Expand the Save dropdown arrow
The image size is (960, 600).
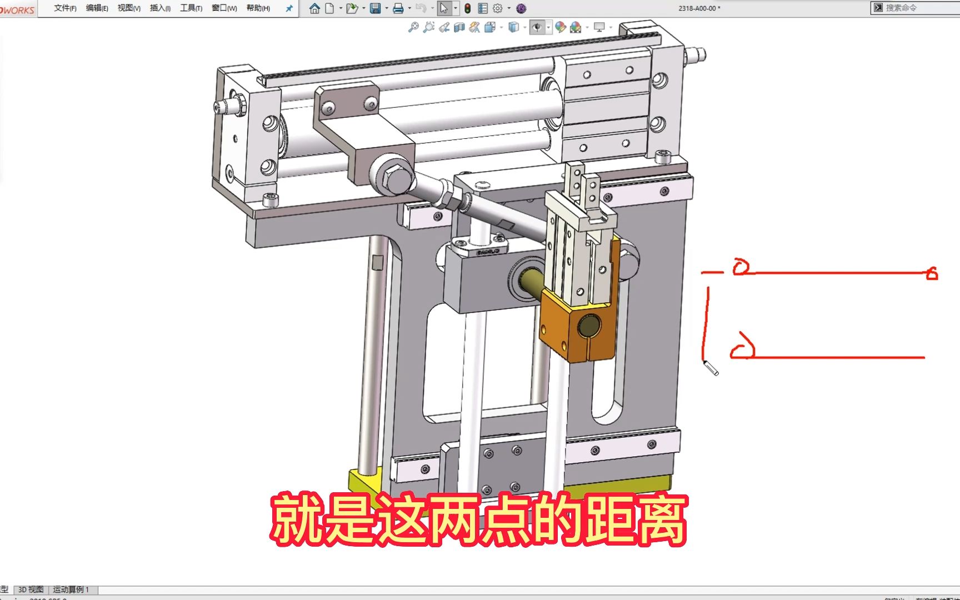tap(387, 8)
